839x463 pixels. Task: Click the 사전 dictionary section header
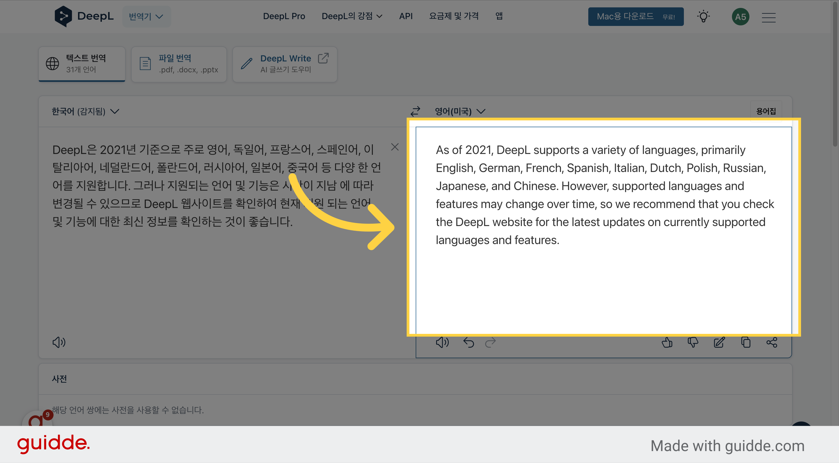point(59,379)
